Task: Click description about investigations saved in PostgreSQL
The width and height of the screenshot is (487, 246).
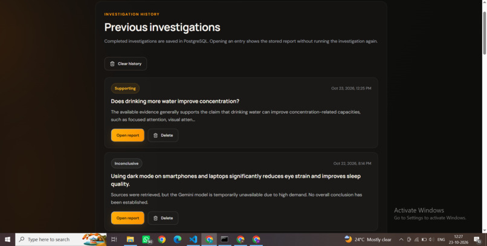Action: pyautogui.click(x=240, y=41)
